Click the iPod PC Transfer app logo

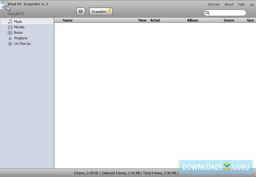point(3,5)
